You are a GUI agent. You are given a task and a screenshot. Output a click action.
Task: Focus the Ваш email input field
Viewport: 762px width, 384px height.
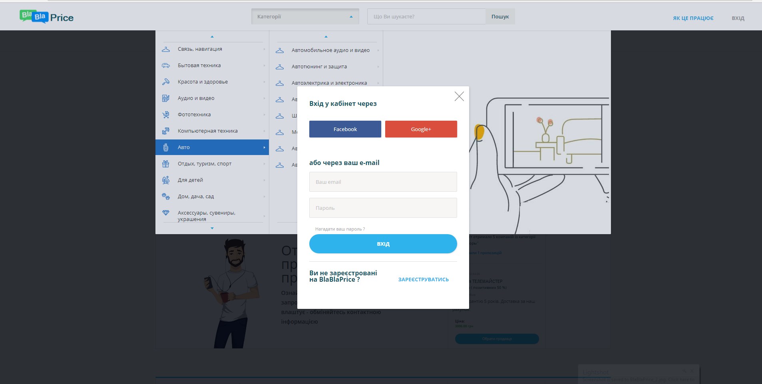383,182
